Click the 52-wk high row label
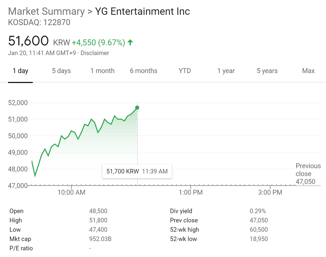Screen dimensions: 326x257 pyautogui.click(x=184, y=230)
